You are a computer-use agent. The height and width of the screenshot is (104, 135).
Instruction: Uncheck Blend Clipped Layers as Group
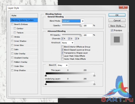click(x=62, y=50)
